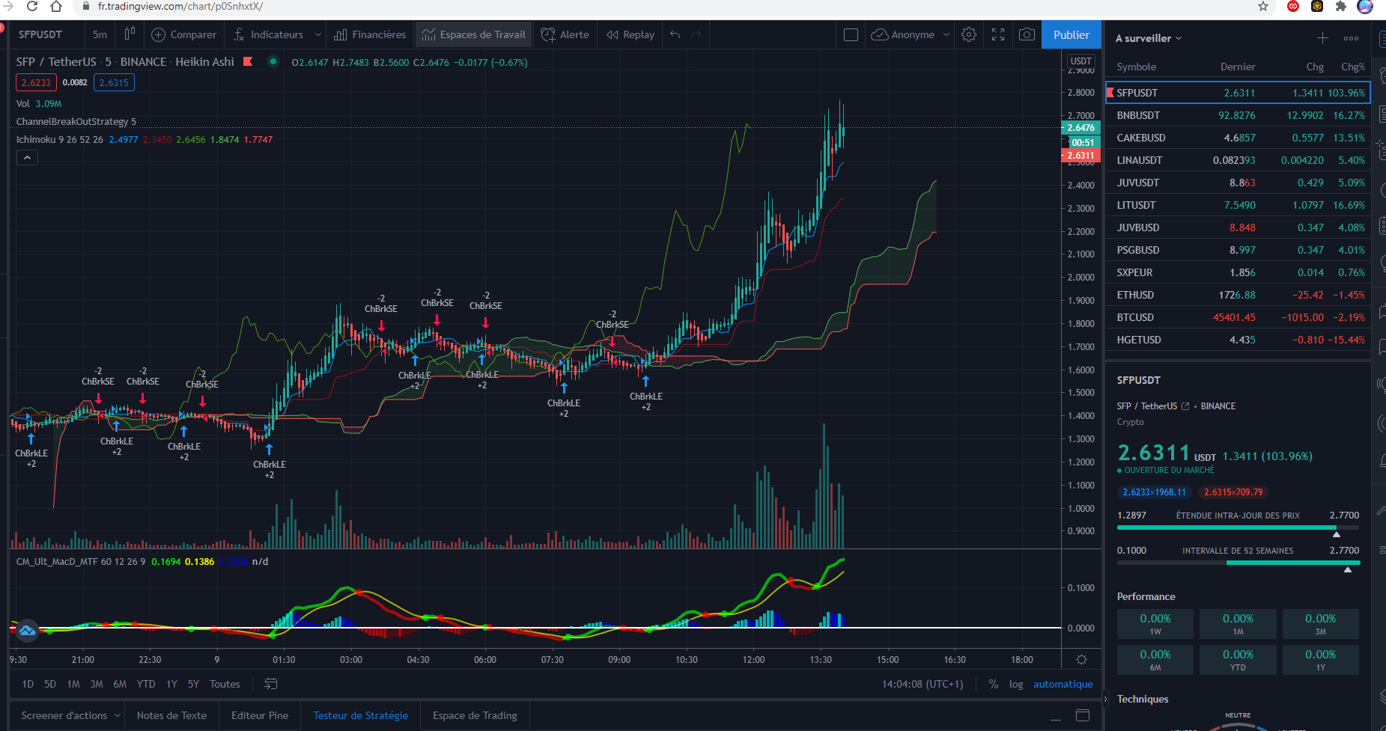Screen dimensions: 1386x731
Task: Click the red sell price 2.6233 button
Action: click(x=36, y=82)
